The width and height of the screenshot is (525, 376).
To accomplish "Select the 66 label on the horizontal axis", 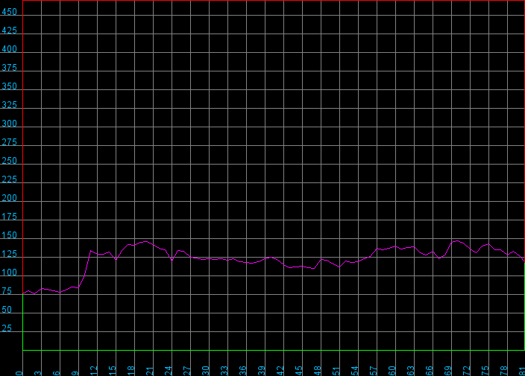I will click(x=430, y=371).
